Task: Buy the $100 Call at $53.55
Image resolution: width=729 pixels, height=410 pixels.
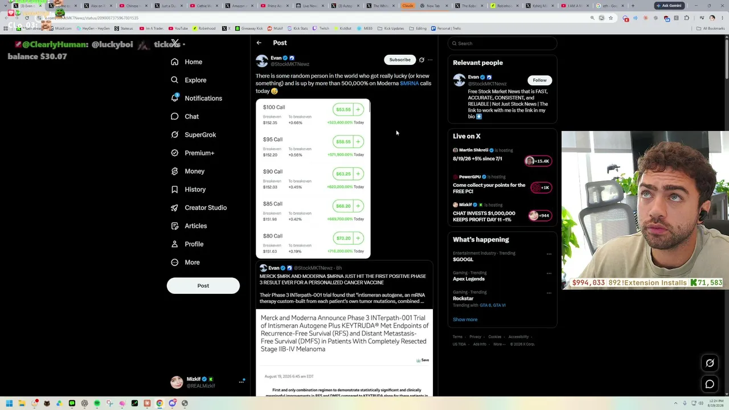Action: point(343,109)
